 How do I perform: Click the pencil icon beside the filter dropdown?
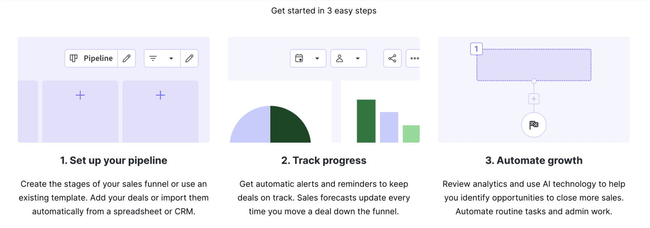189,58
